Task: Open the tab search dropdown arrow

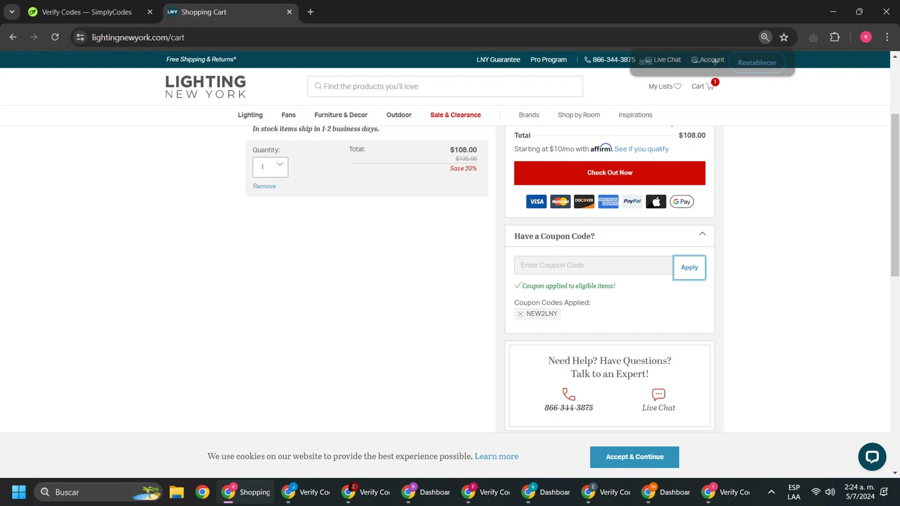Action: tap(12, 12)
